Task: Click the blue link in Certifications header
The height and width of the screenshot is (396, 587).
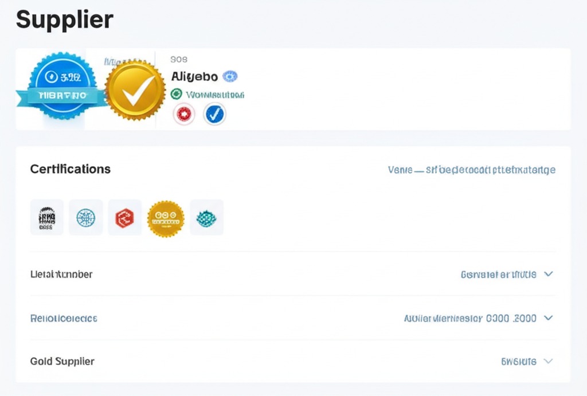Action: (471, 170)
